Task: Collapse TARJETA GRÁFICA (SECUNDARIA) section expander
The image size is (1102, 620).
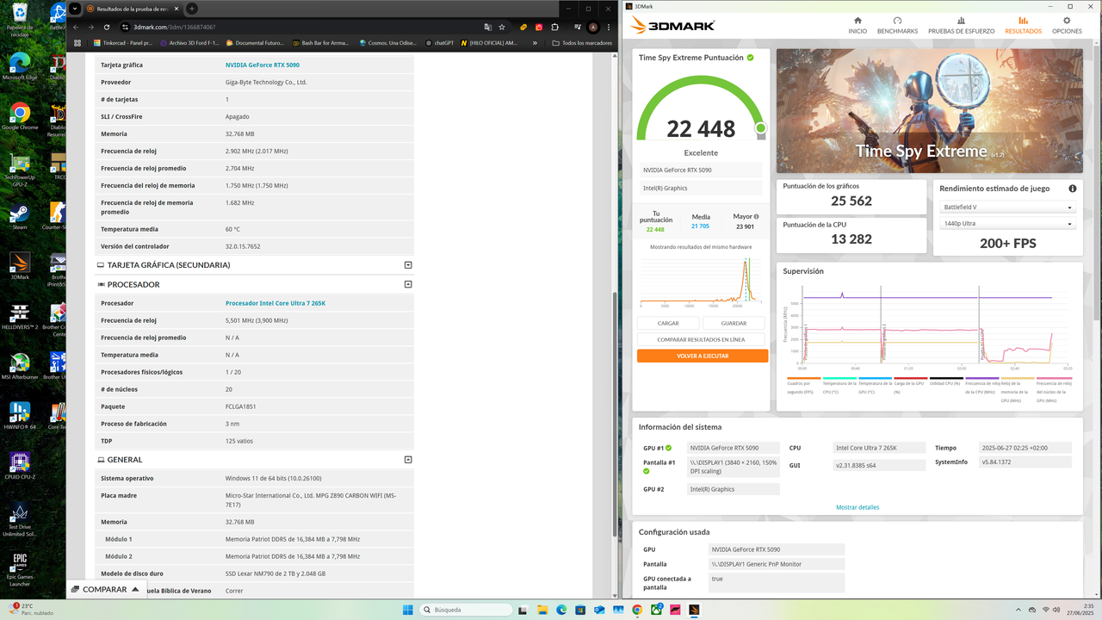Action: [408, 265]
